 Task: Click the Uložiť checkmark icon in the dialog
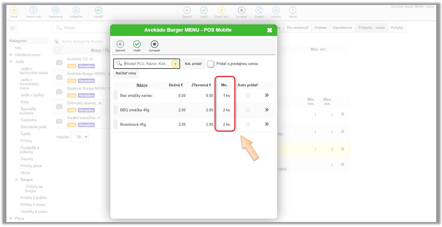point(137,44)
